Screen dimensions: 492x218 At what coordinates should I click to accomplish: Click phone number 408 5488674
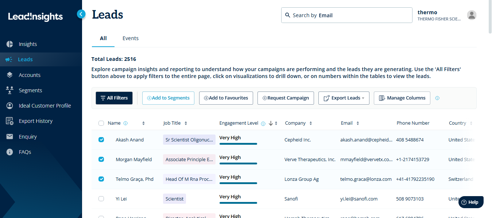coord(410,140)
